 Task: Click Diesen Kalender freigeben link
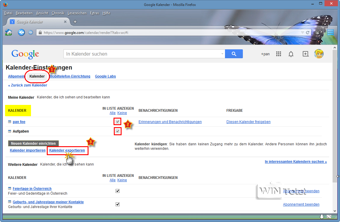coord(249,122)
